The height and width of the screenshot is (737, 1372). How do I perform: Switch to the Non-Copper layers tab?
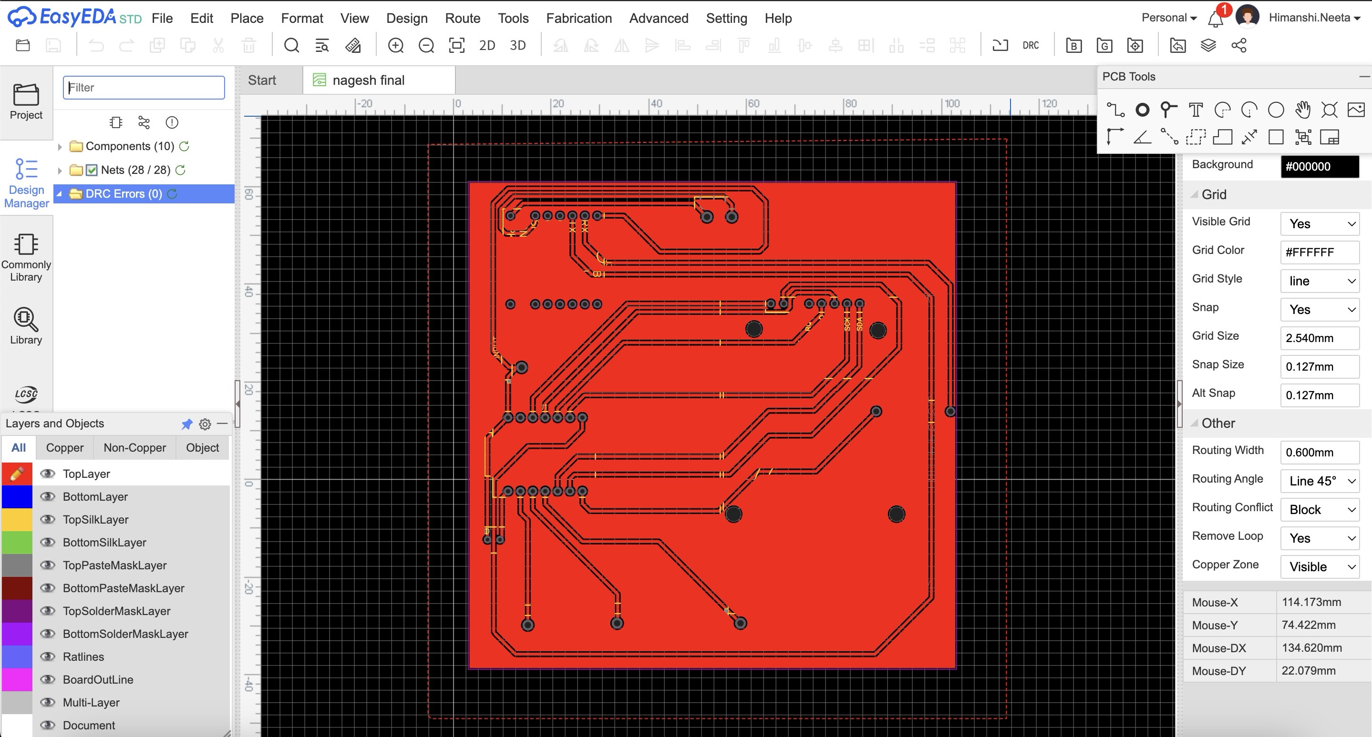tap(135, 447)
